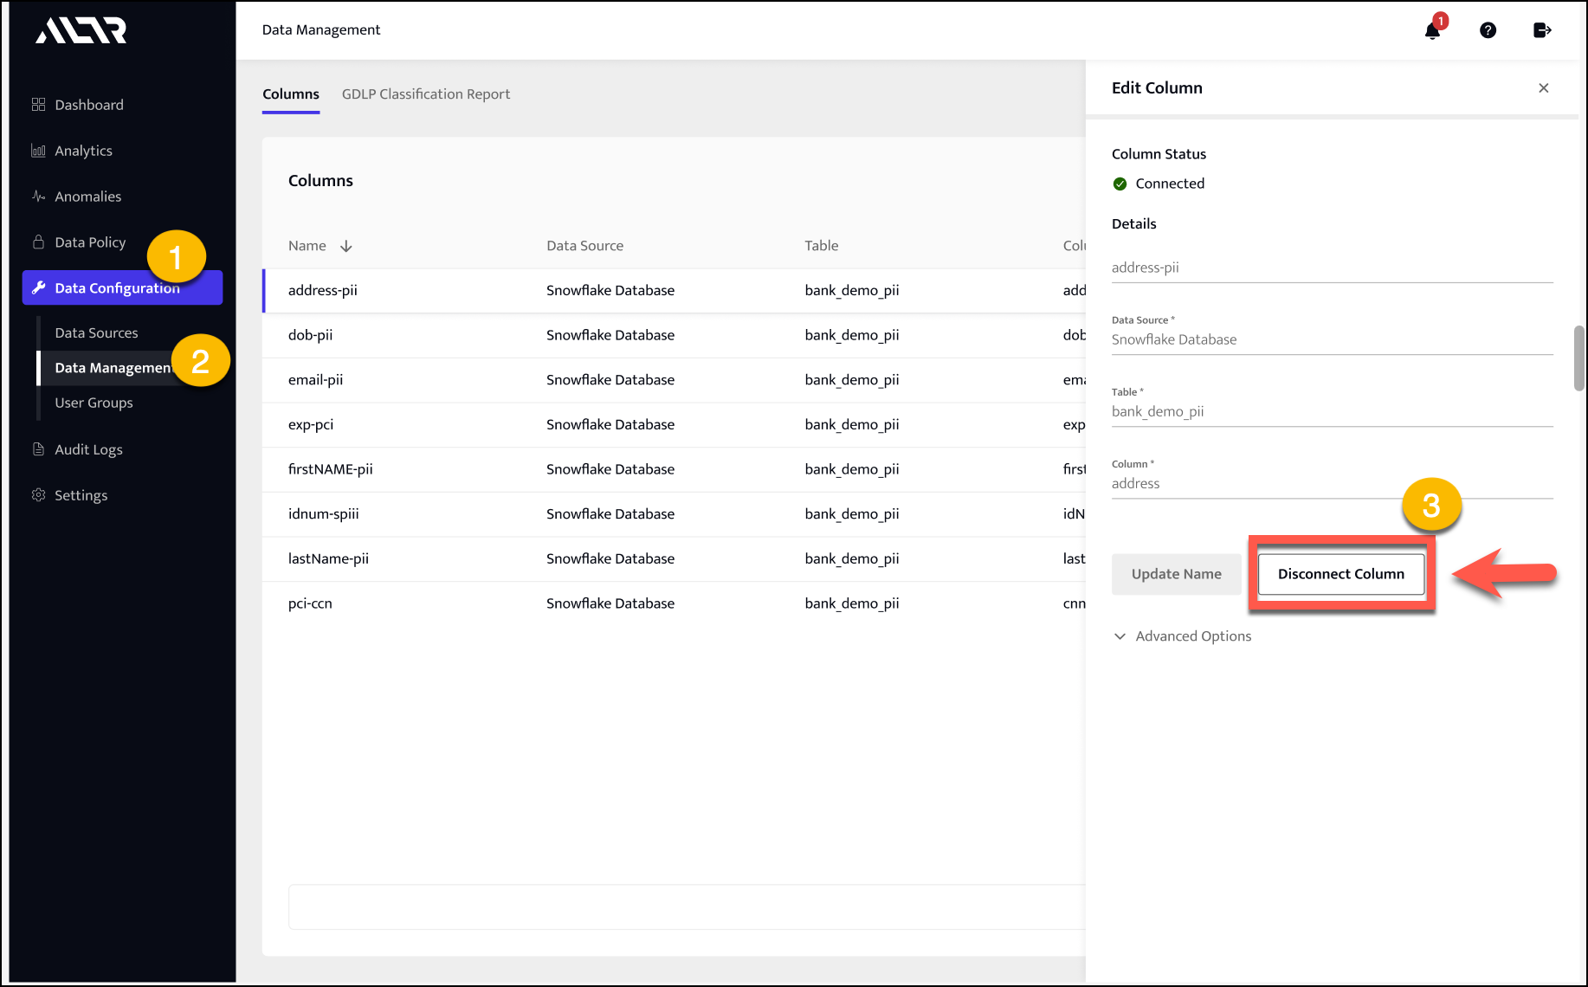1588x987 pixels.
Task: Click the Update Name button
Action: [1176, 574]
